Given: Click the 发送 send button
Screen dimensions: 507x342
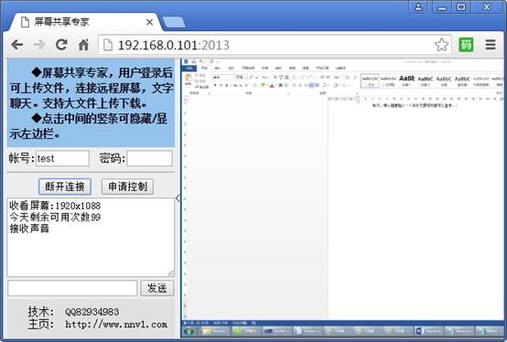Looking at the screenshot, I should tap(157, 288).
